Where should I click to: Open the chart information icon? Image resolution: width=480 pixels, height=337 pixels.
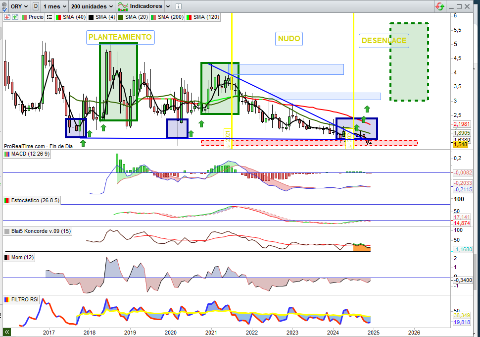tap(179, 6)
